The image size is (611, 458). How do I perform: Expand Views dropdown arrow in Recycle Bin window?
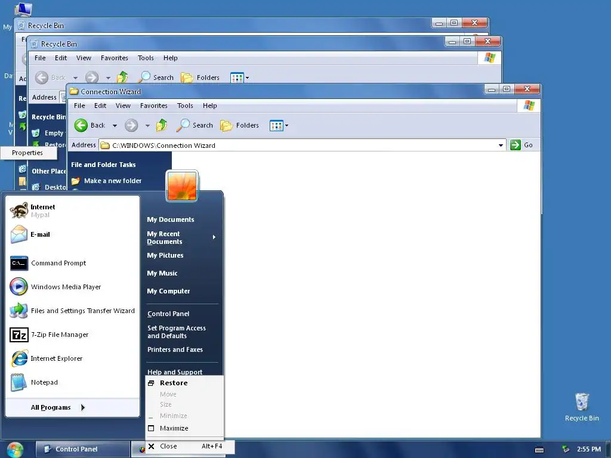(248, 78)
